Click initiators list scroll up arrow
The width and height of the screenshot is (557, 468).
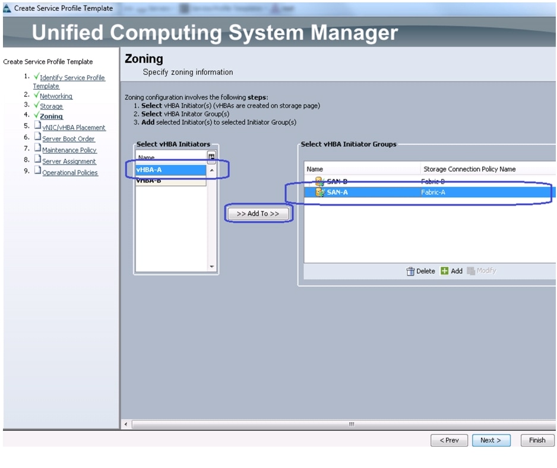pyautogui.click(x=212, y=170)
